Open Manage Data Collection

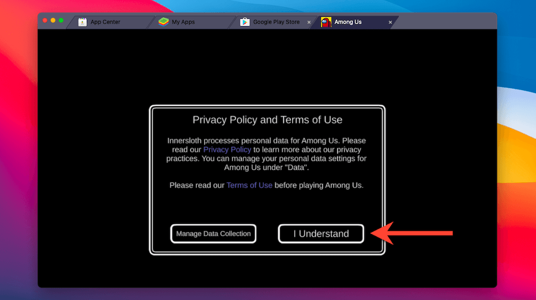pyautogui.click(x=214, y=234)
